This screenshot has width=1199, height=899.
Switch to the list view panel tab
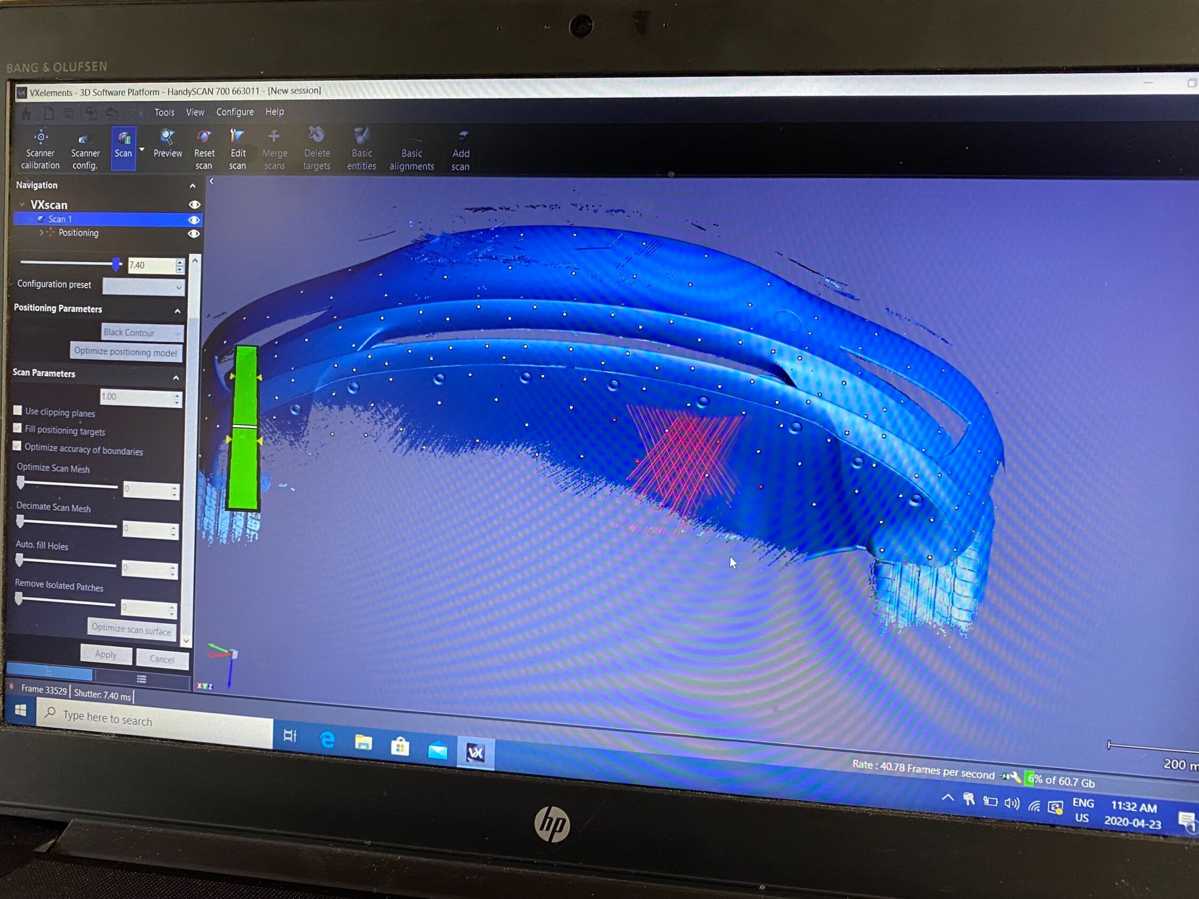click(x=141, y=679)
